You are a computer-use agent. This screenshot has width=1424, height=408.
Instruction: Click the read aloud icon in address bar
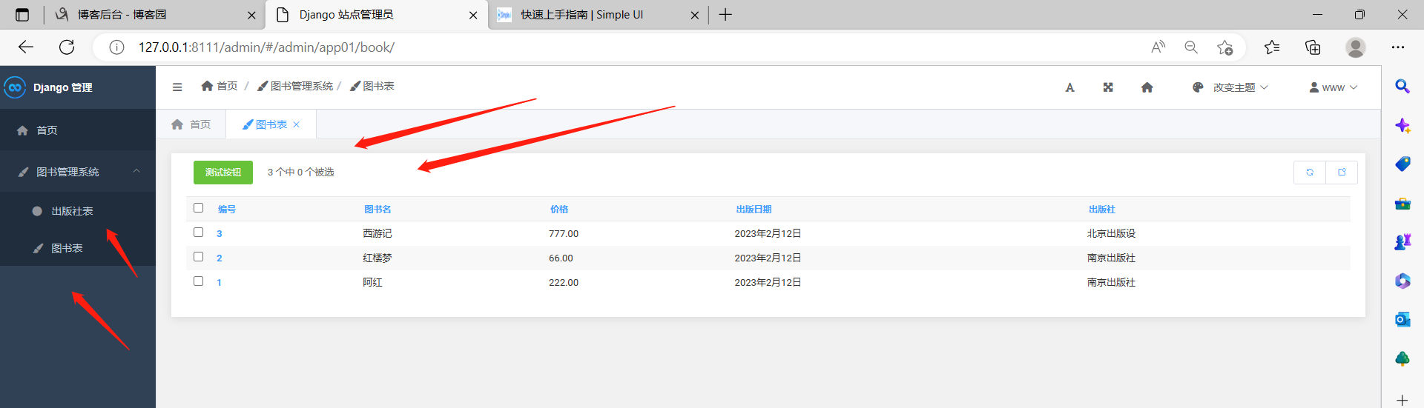(1158, 47)
